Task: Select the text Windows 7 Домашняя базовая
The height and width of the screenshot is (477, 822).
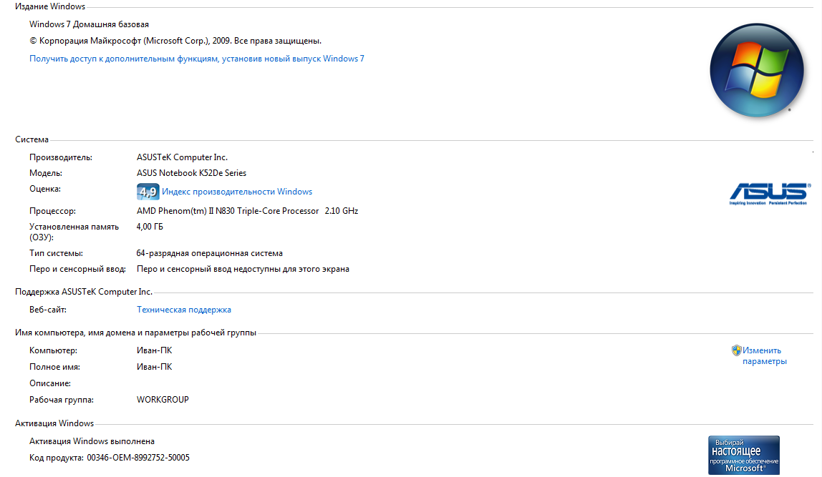Action: (x=89, y=24)
